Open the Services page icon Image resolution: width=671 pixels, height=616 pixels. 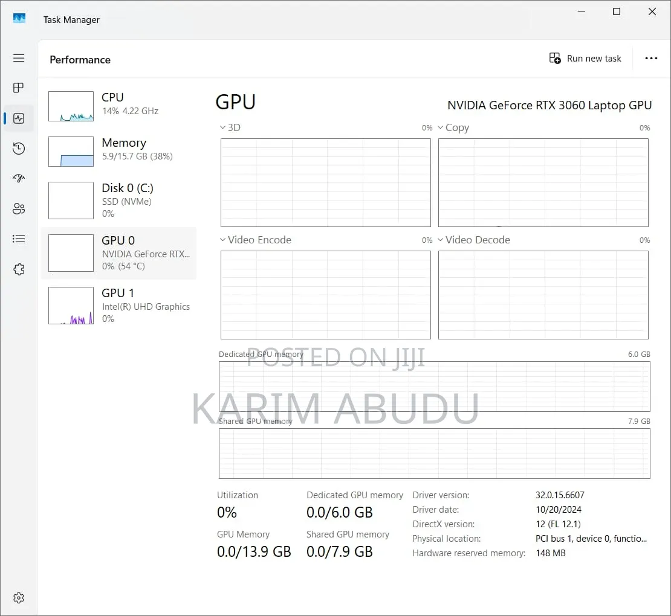pos(18,269)
